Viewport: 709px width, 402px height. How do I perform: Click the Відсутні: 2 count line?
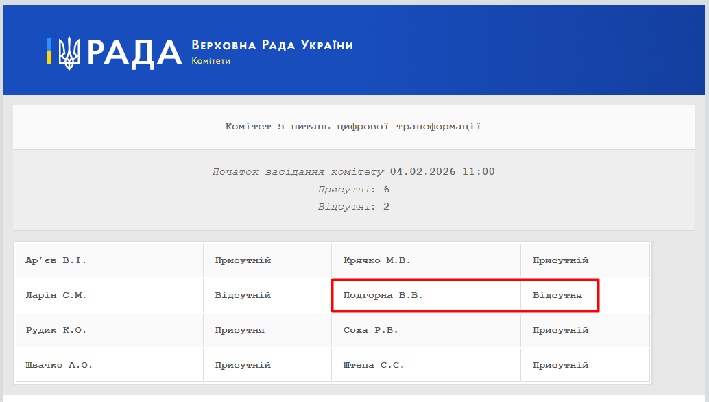click(354, 206)
